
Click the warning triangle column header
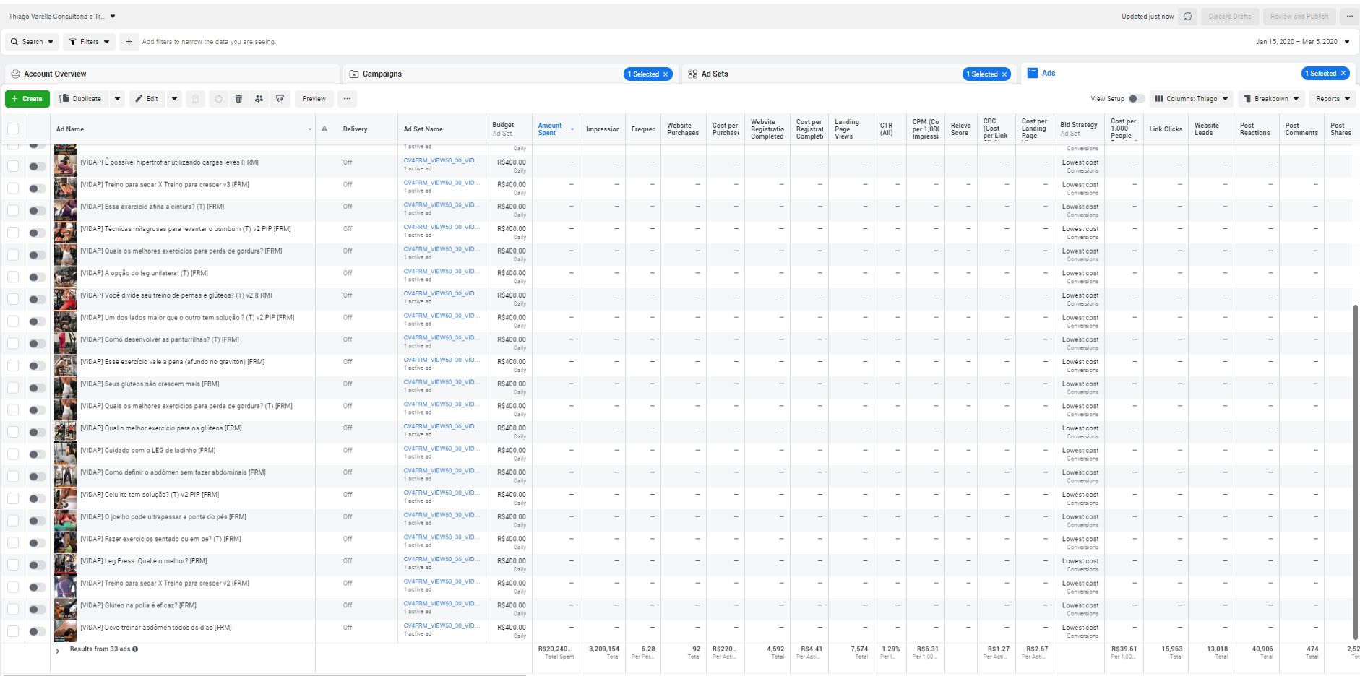(x=324, y=129)
